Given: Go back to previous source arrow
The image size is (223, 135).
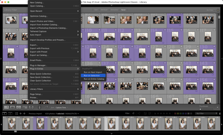Looking at the screenshot, I should tap(21, 113).
